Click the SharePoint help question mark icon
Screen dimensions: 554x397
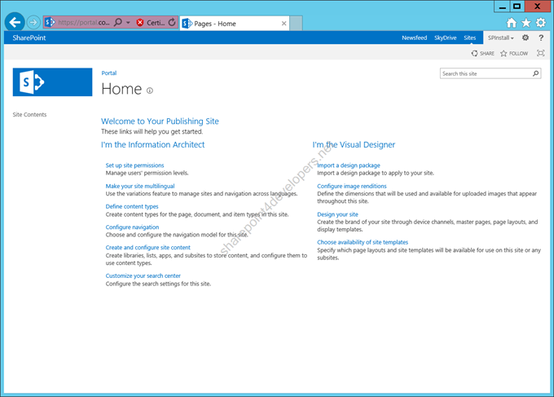pos(541,37)
